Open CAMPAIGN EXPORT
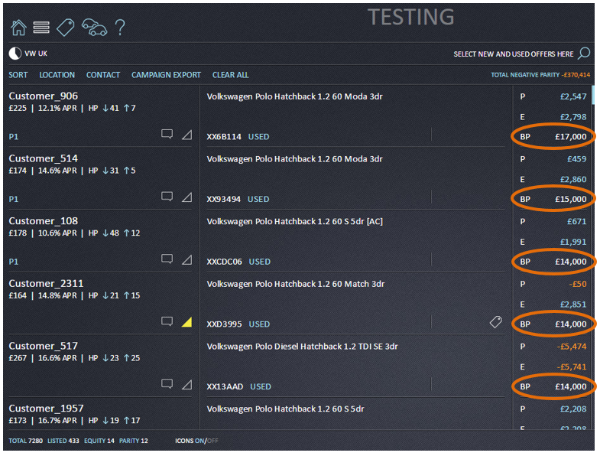This screenshot has height=456, width=600. (x=166, y=75)
